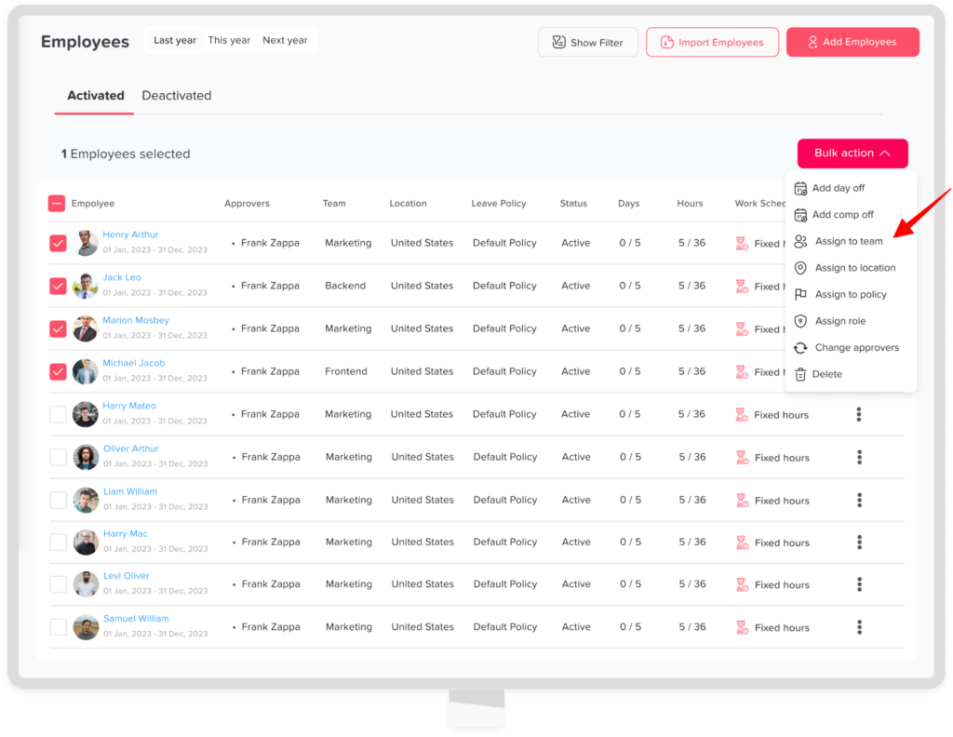Screen dimensions: 953x737
Task: Click the Add day off calendar icon
Action: coord(800,188)
